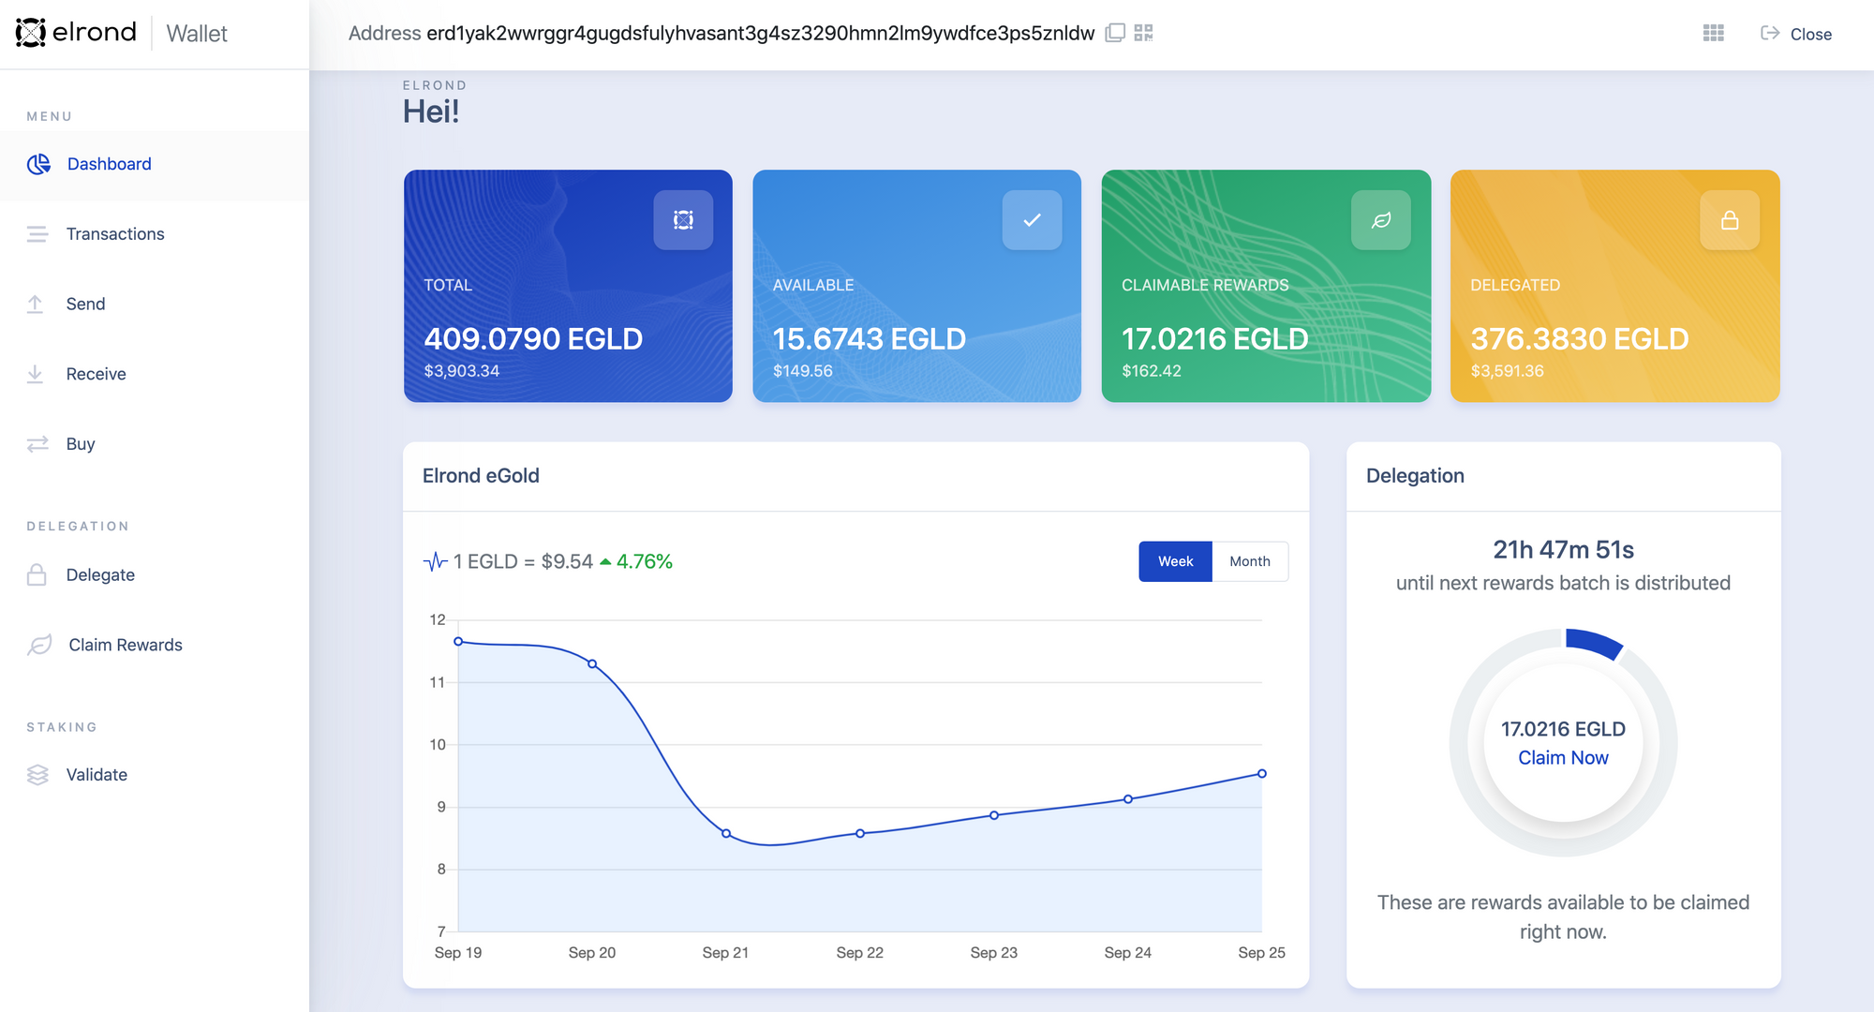Screen dimensions: 1874x1012
Task: Click the wallet address text
Action: [760, 34]
